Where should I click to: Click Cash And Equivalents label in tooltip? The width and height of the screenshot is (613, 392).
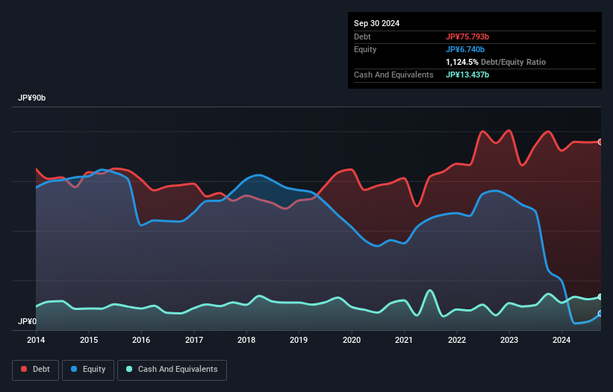pos(393,75)
